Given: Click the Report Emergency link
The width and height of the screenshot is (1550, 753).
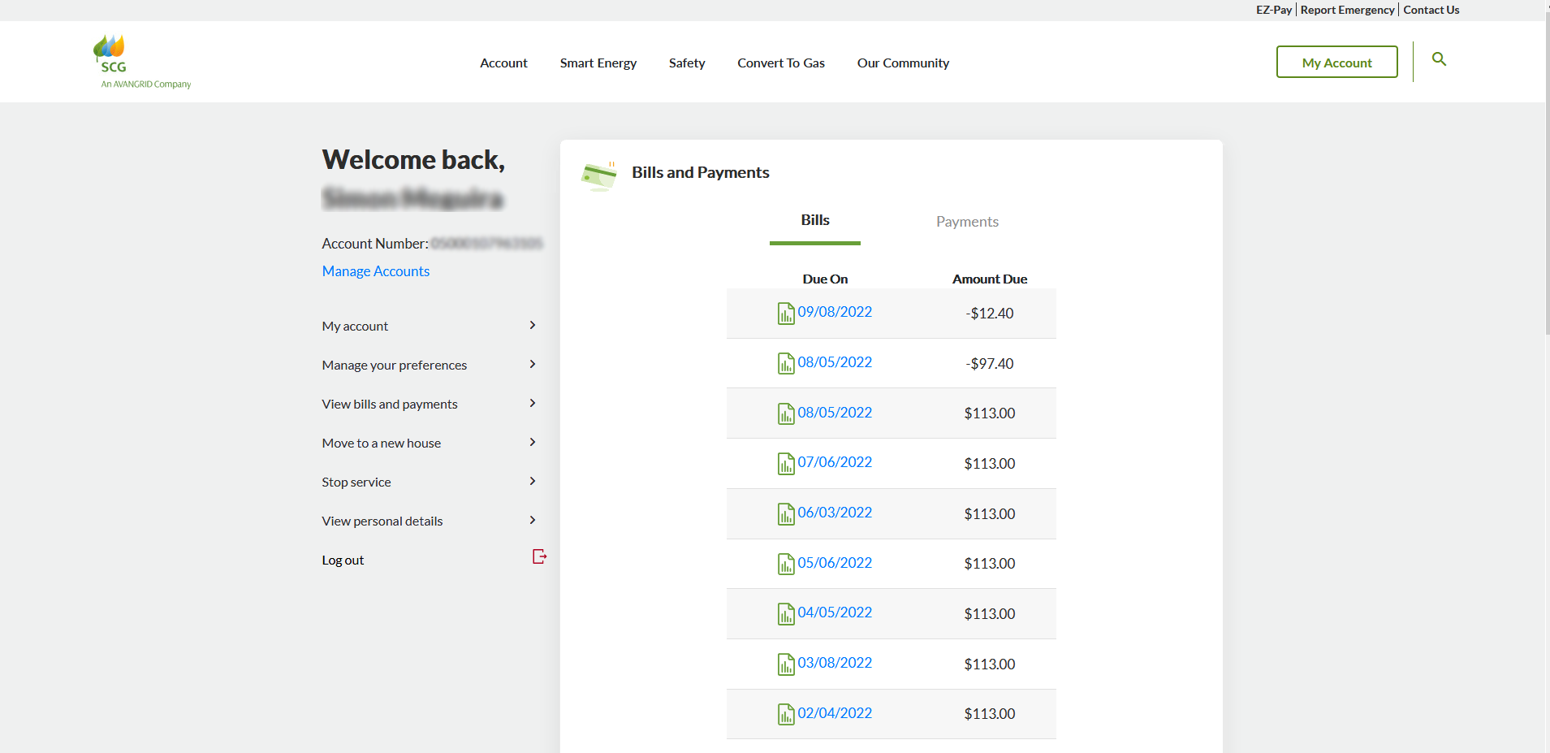Looking at the screenshot, I should (x=1347, y=10).
